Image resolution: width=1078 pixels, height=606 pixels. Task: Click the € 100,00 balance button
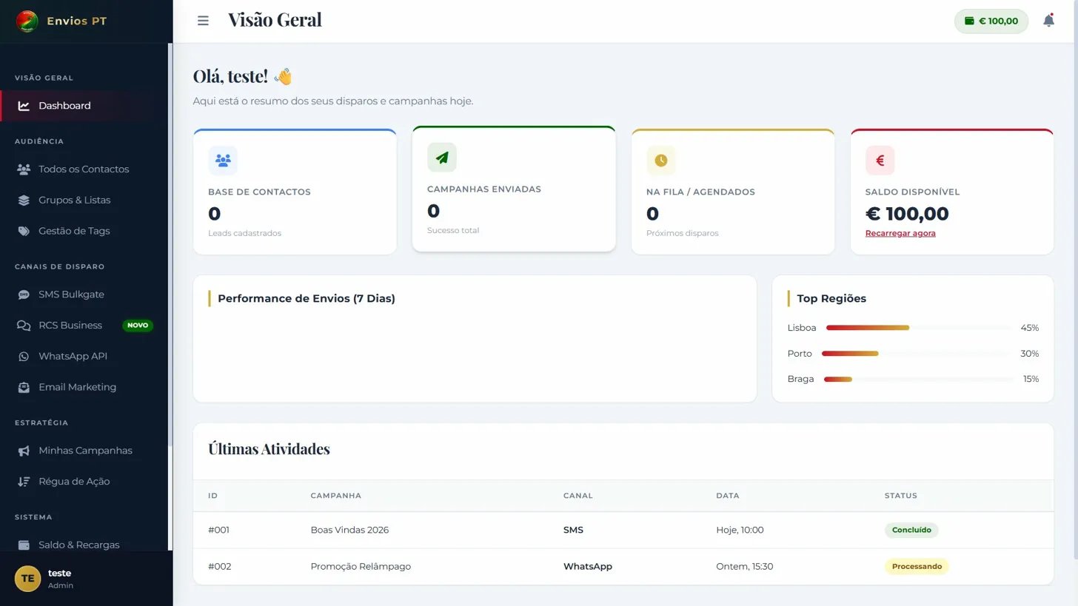pos(991,21)
